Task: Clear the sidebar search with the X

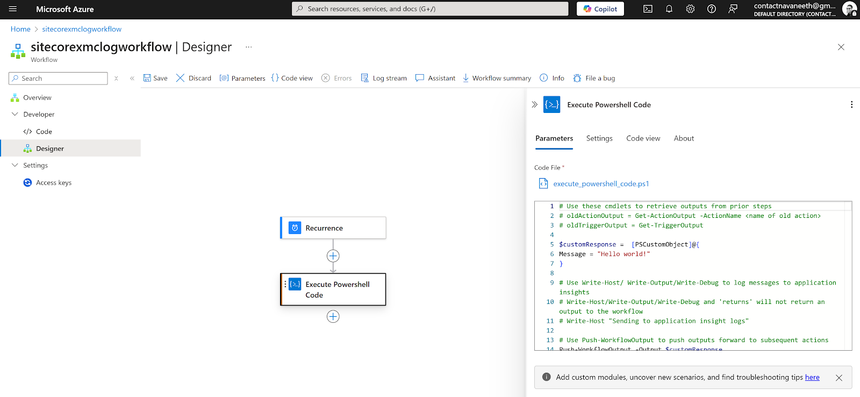Action: pos(116,79)
